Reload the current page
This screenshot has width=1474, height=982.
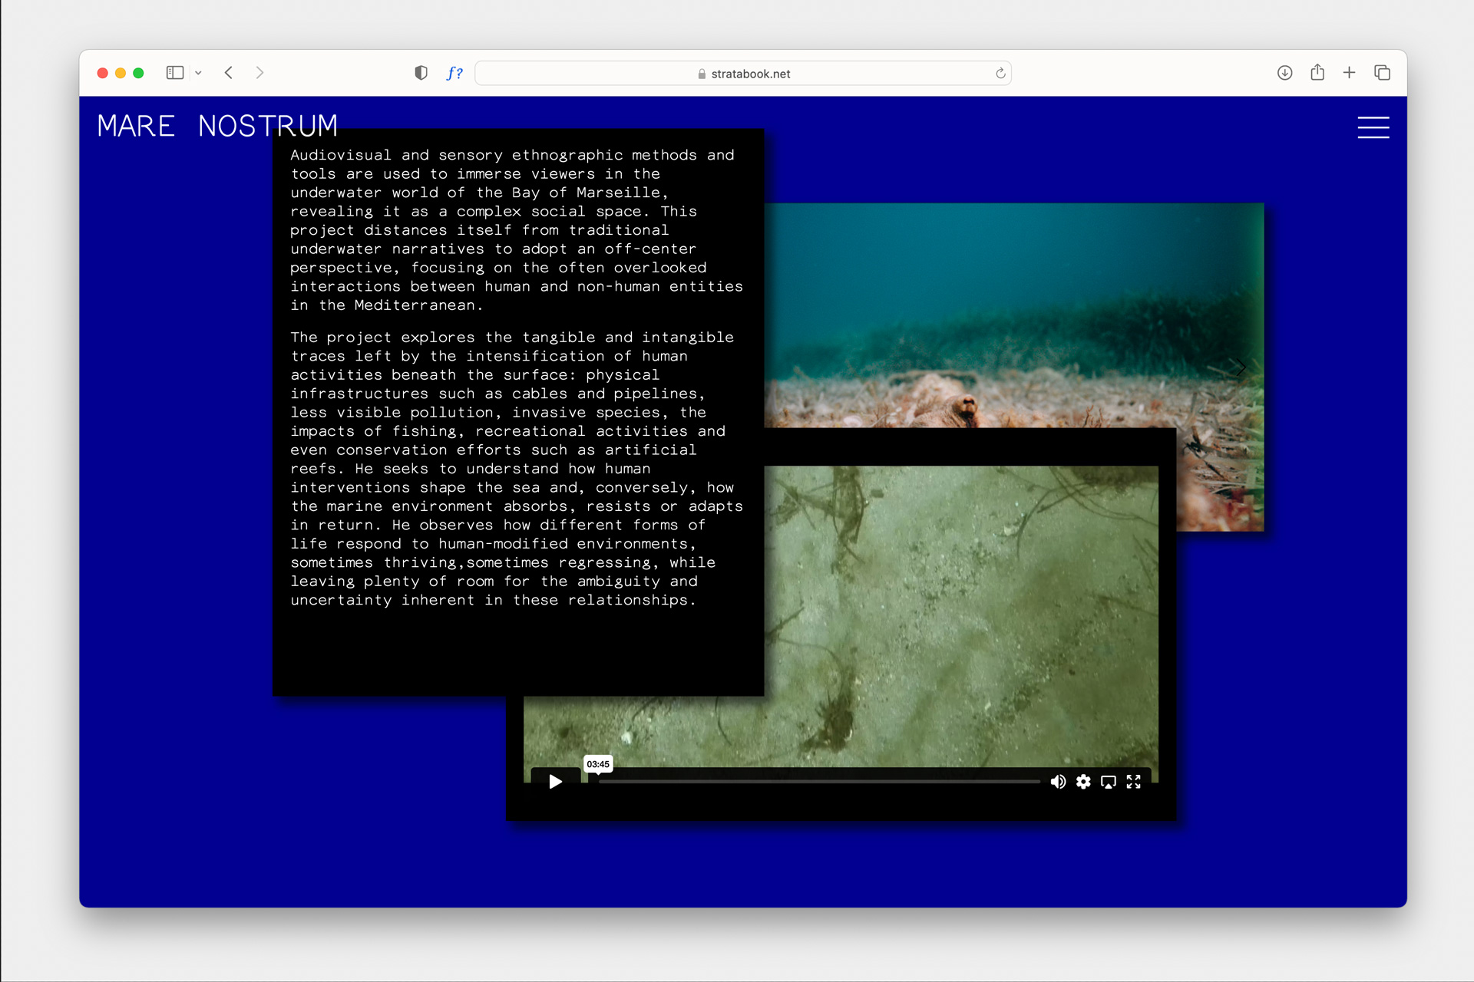pos(1000,74)
